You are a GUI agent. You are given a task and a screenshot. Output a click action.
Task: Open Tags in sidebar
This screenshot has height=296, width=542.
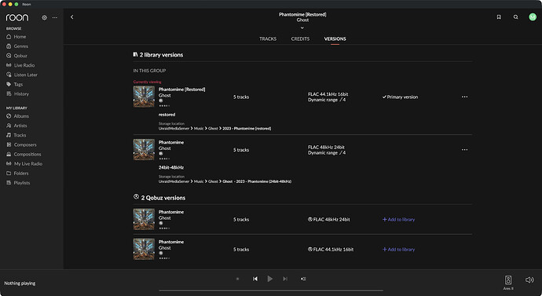pos(14,84)
